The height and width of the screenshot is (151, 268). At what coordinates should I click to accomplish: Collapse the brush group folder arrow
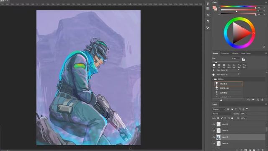(x=213, y=79)
